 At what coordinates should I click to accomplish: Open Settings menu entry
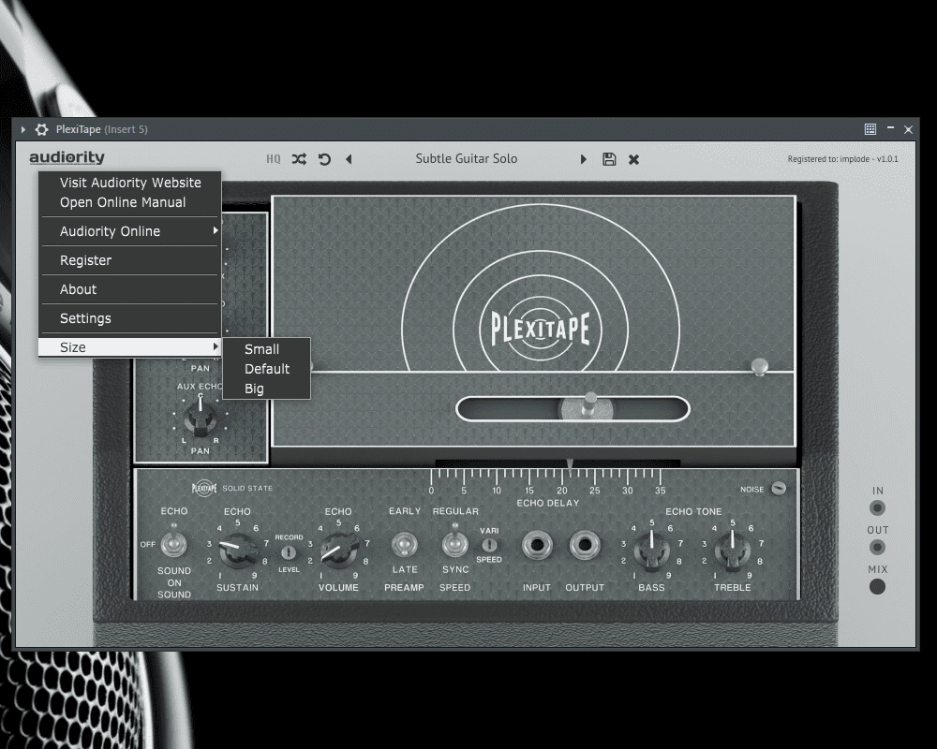[129, 318]
